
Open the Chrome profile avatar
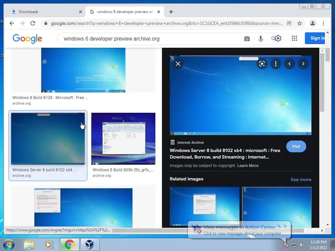[x=312, y=23]
